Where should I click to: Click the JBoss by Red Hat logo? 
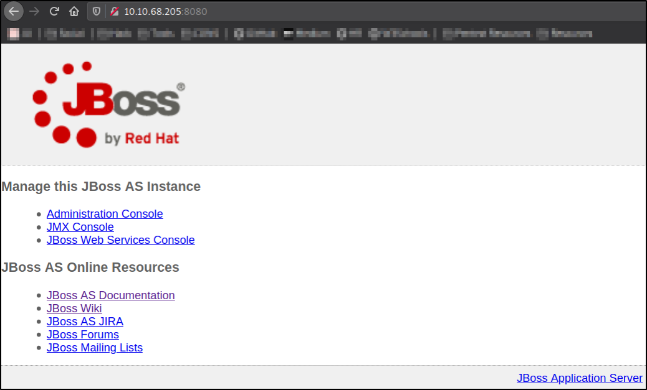pos(109,104)
